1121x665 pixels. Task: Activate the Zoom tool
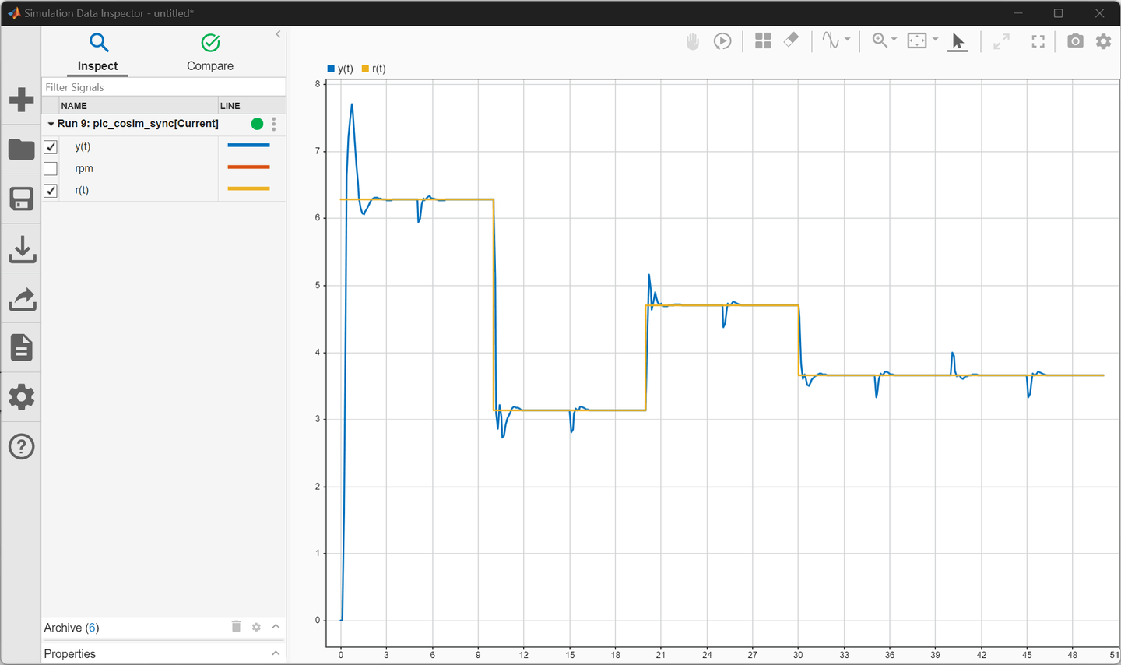pos(879,41)
